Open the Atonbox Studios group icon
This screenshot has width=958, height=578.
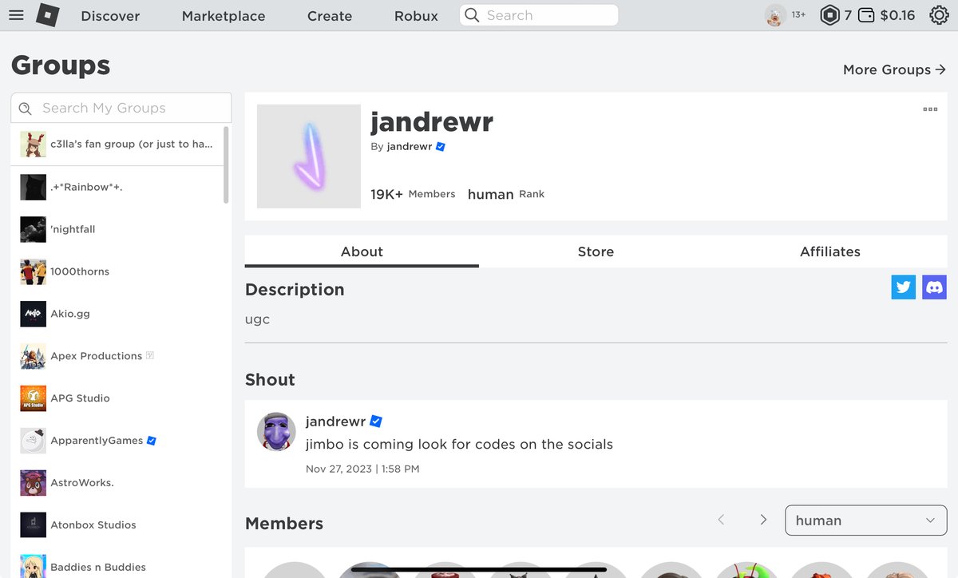[x=33, y=525]
